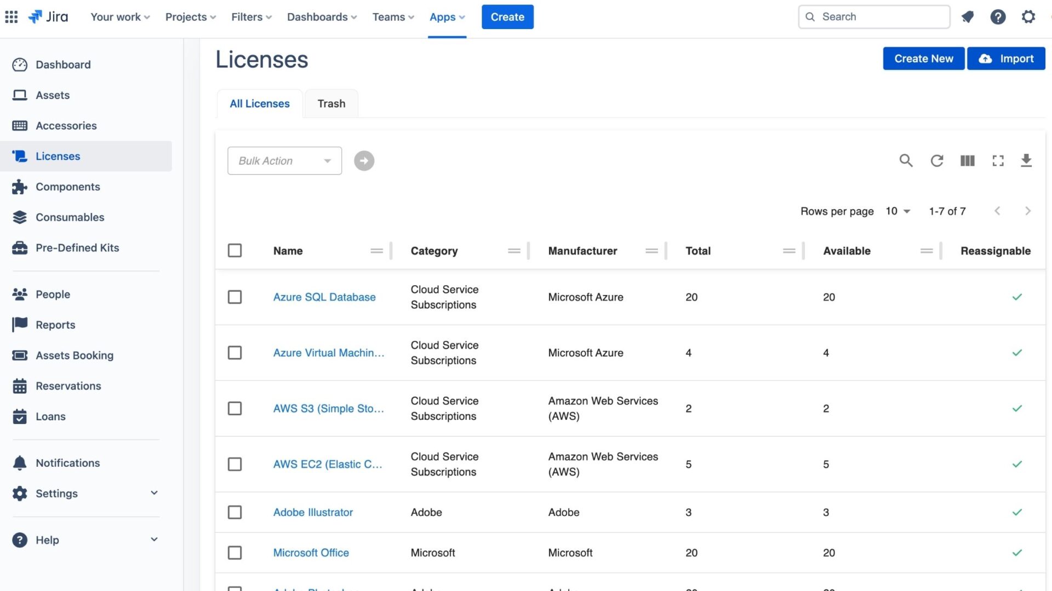Check the AWS S3 row

click(235, 409)
